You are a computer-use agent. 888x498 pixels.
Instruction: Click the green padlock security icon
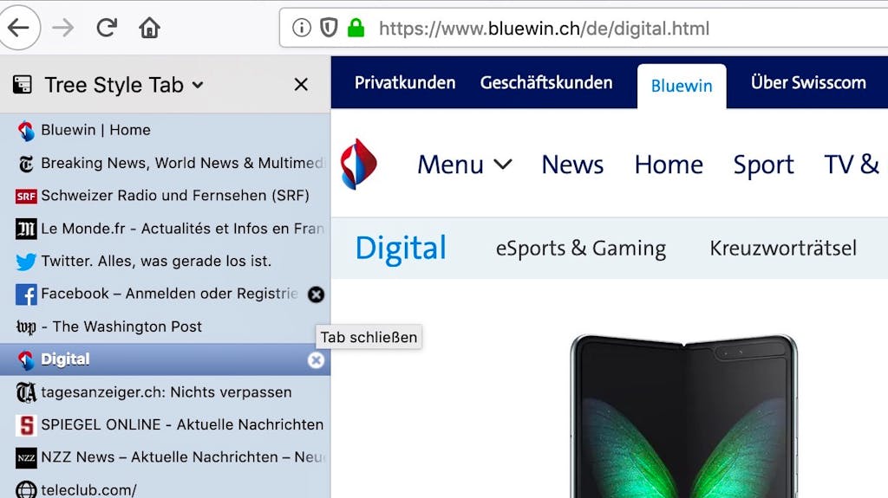[356, 27]
